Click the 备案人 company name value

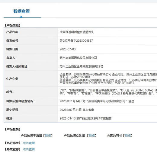click(78, 58)
